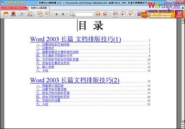Image resolution: width=185 pixels, height=129 pixels.
Task: Click the 目录 title heading
Action: click(91, 25)
